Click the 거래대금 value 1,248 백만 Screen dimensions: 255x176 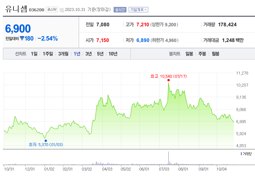(x=233, y=40)
